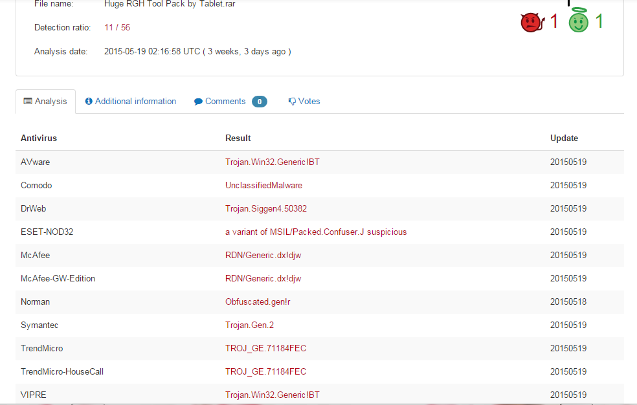Open the Additional information tab
Image resolution: width=637 pixels, height=405 pixels.
point(135,102)
